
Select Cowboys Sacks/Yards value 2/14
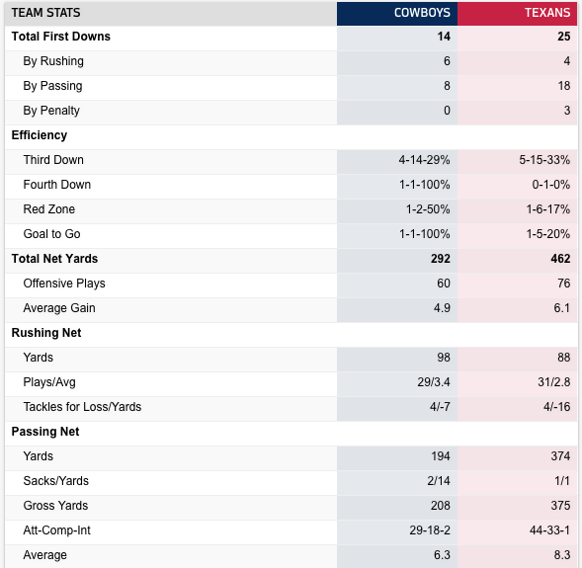[439, 481]
